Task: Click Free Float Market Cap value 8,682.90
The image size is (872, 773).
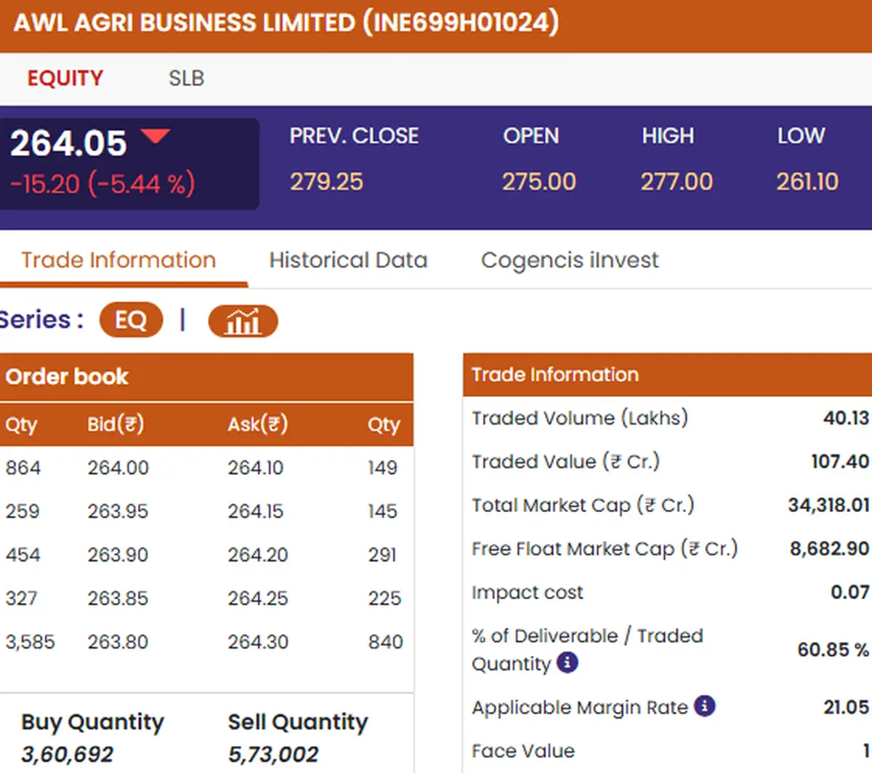Action: point(829,548)
